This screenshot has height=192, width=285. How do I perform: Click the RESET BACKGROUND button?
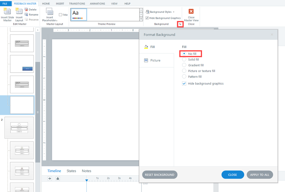pos(159,175)
